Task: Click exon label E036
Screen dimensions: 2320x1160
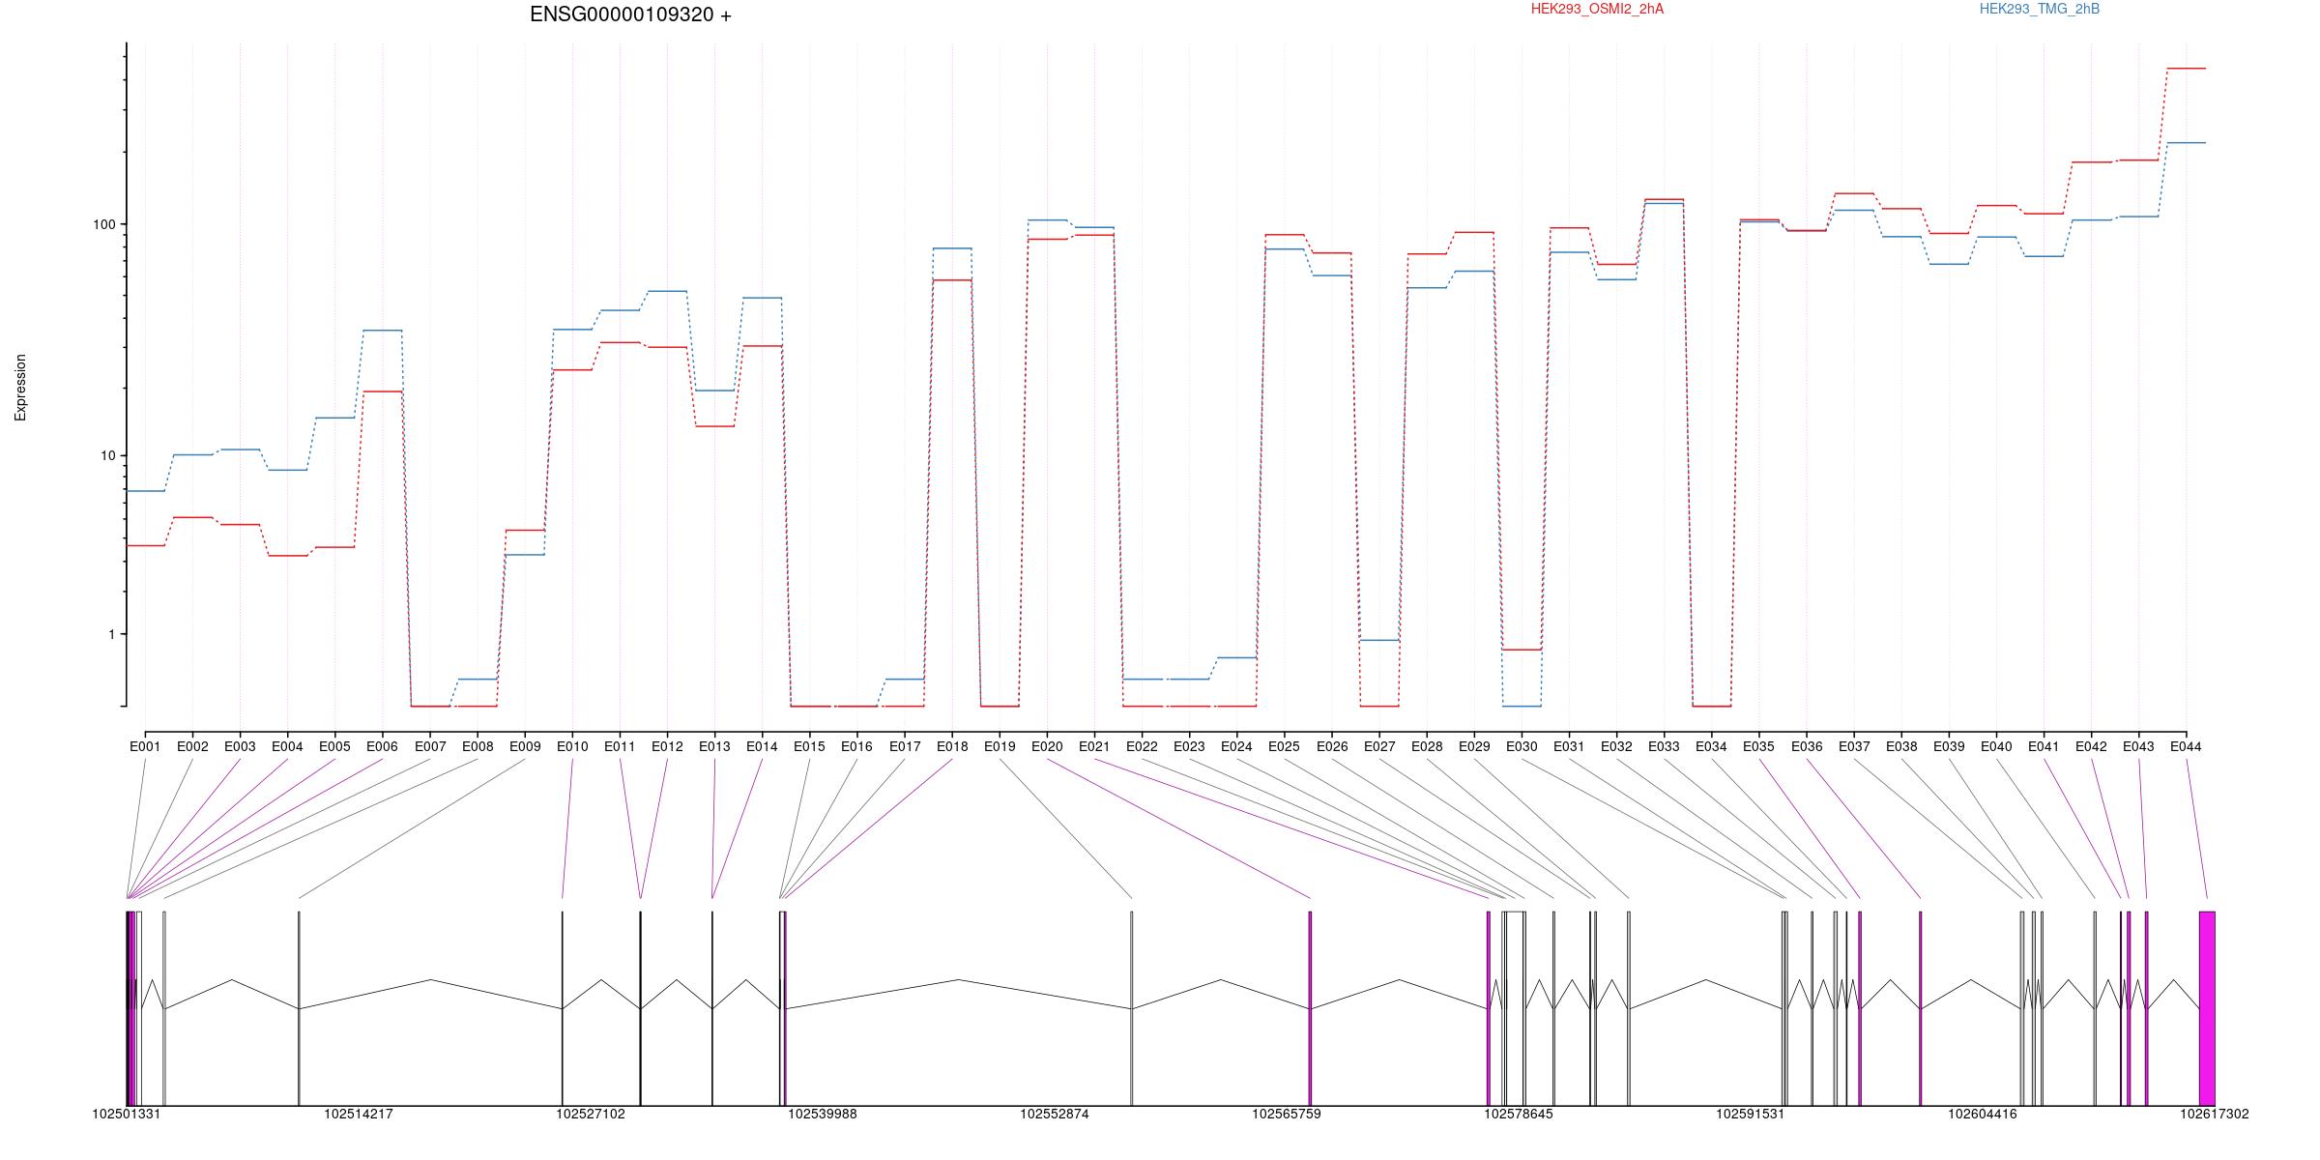Action: click(1807, 746)
